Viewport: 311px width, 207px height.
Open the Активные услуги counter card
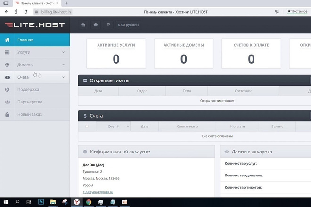point(116,54)
